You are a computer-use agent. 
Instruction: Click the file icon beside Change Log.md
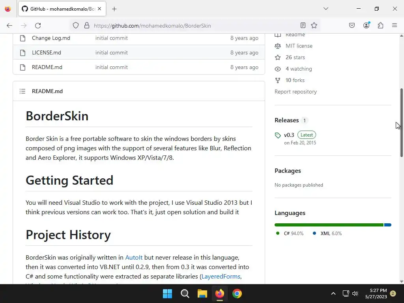22,38
